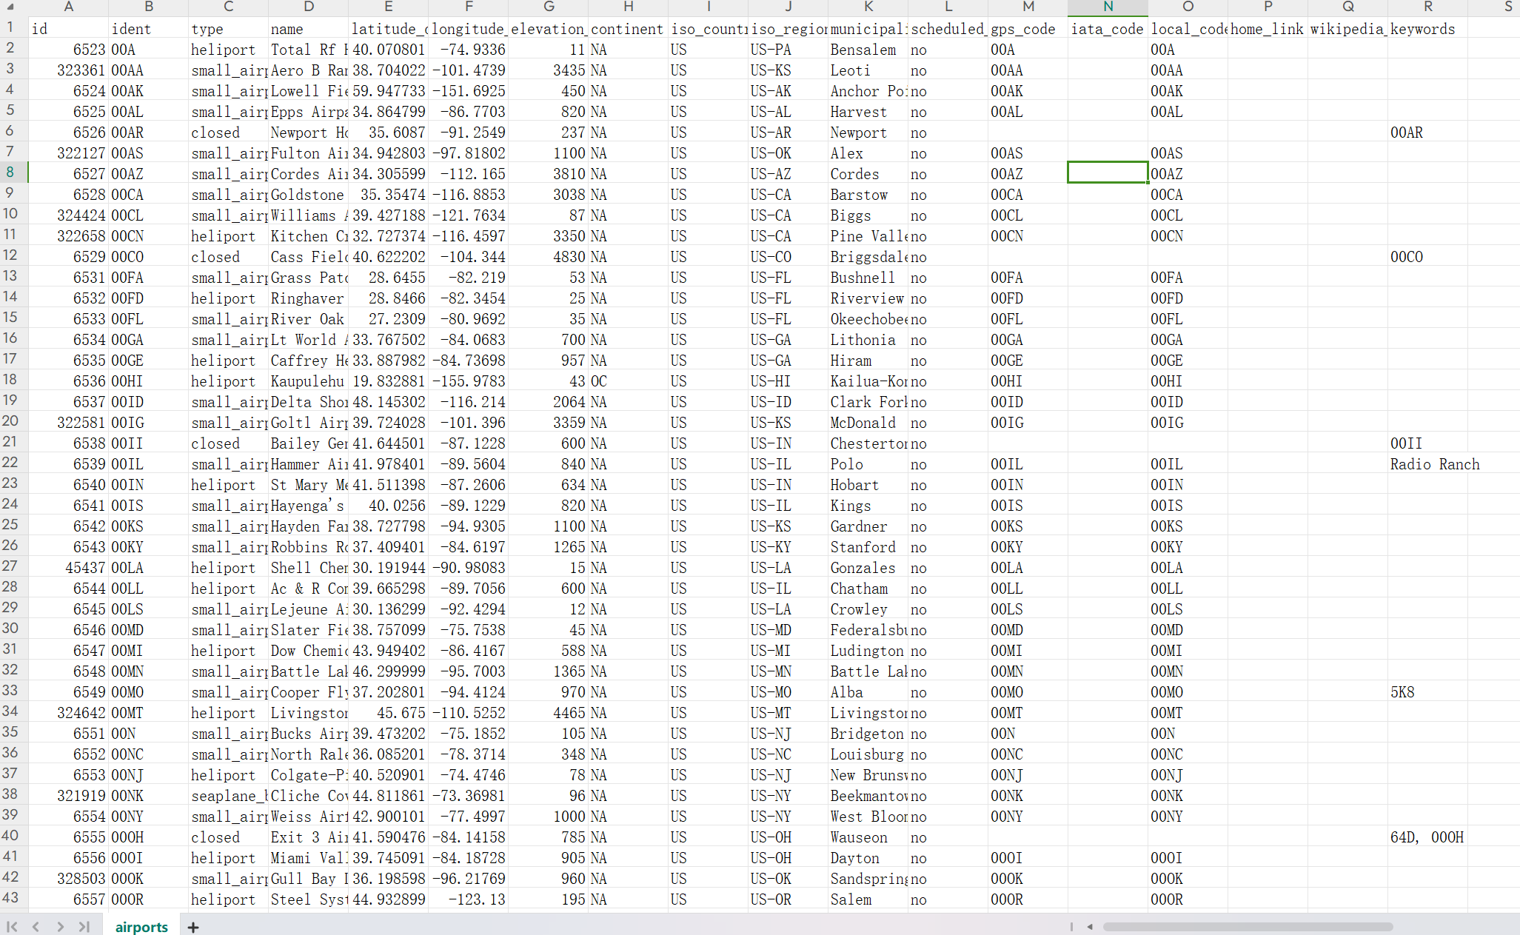Open the airports sheet tab
The width and height of the screenshot is (1520, 935).
(x=141, y=927)
